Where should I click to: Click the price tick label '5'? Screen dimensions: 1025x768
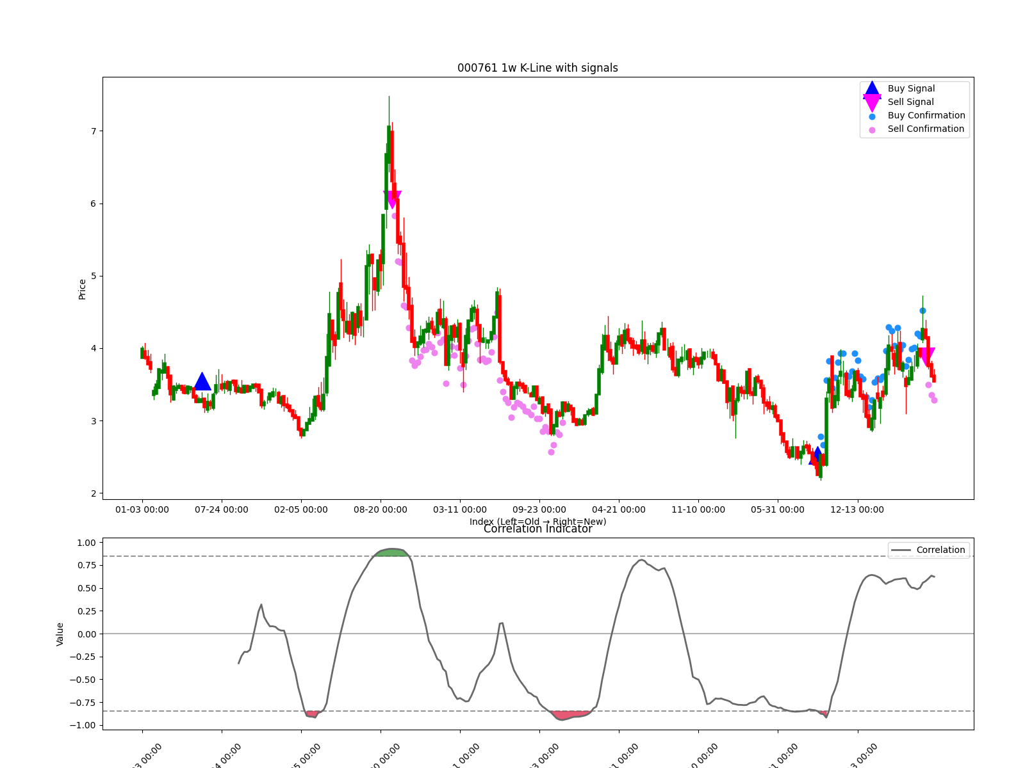[94, 276]
